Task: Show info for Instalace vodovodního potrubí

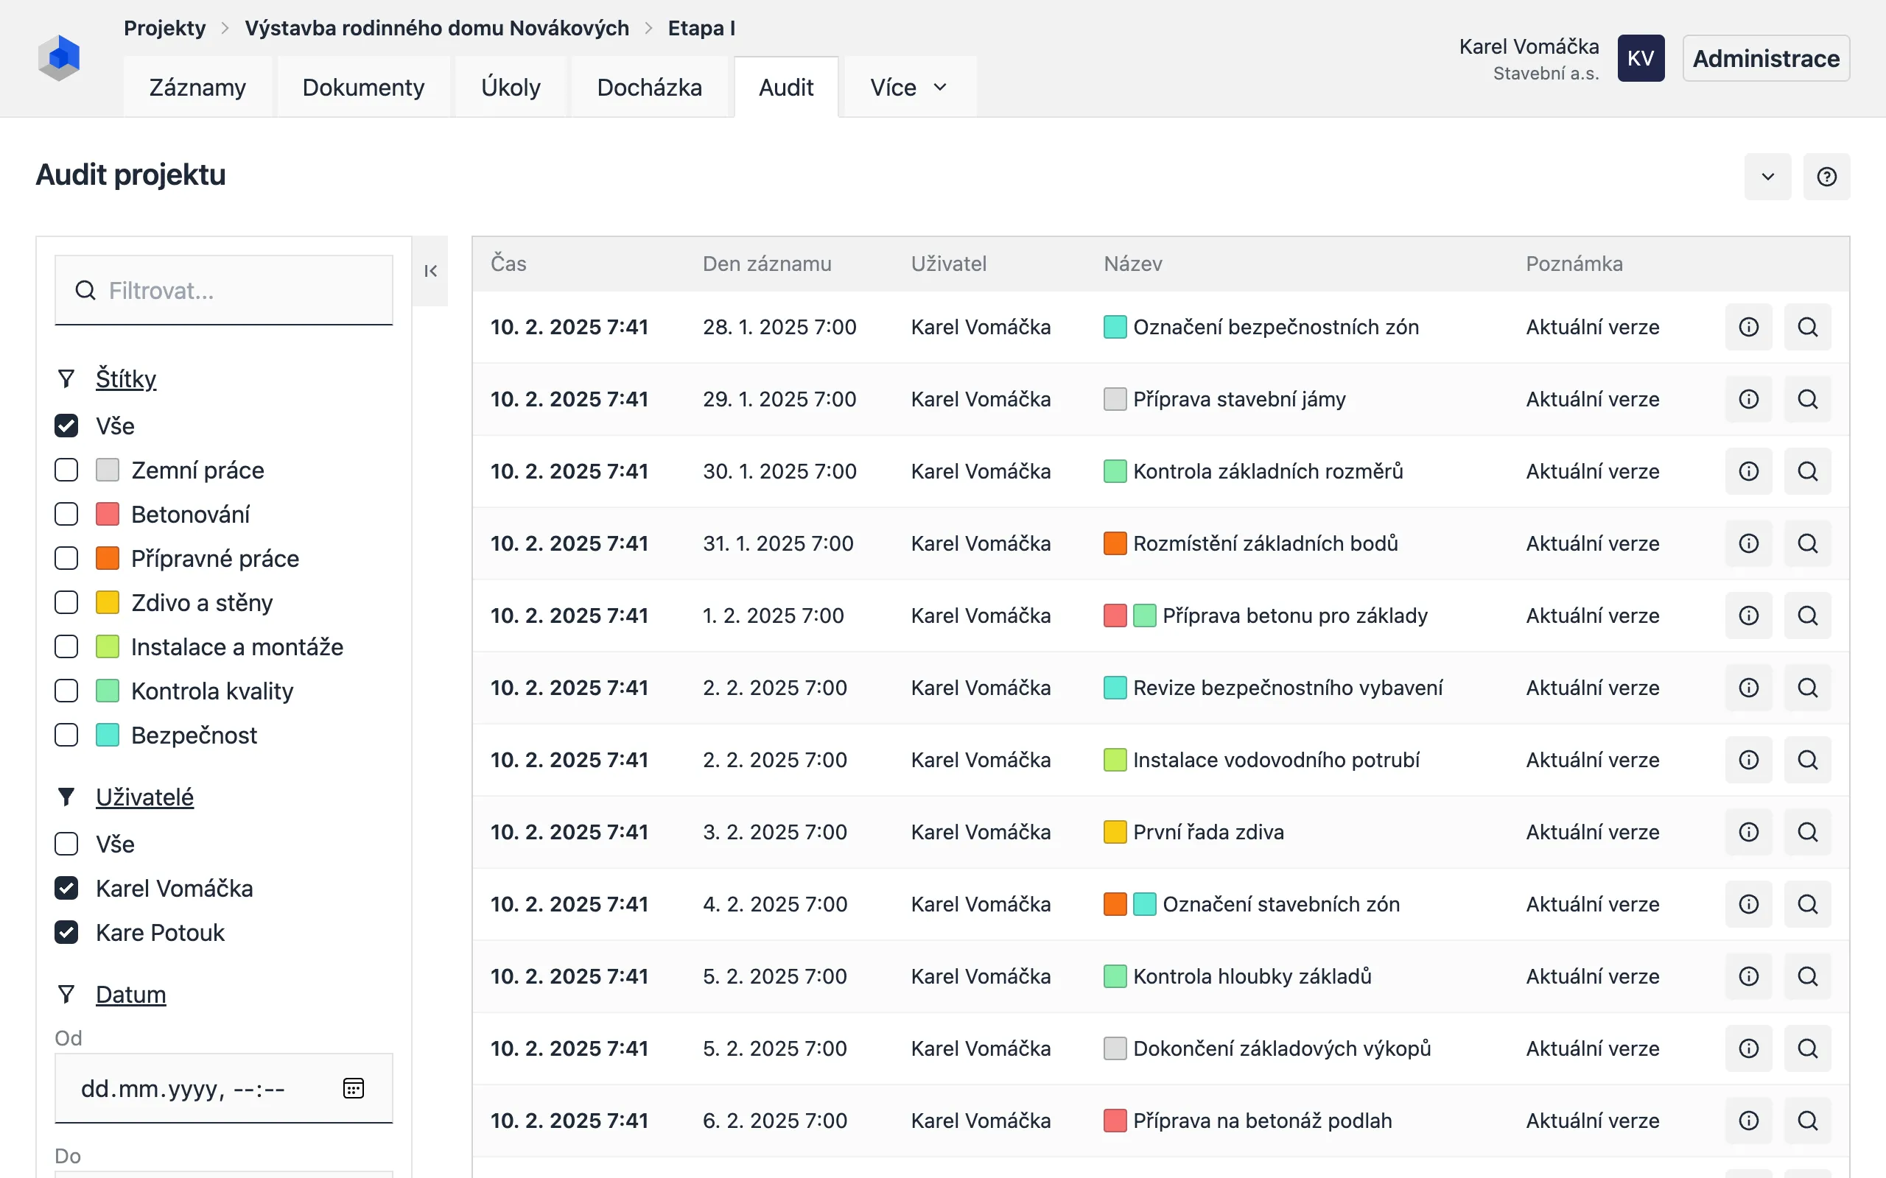Action: point(1749,760)
